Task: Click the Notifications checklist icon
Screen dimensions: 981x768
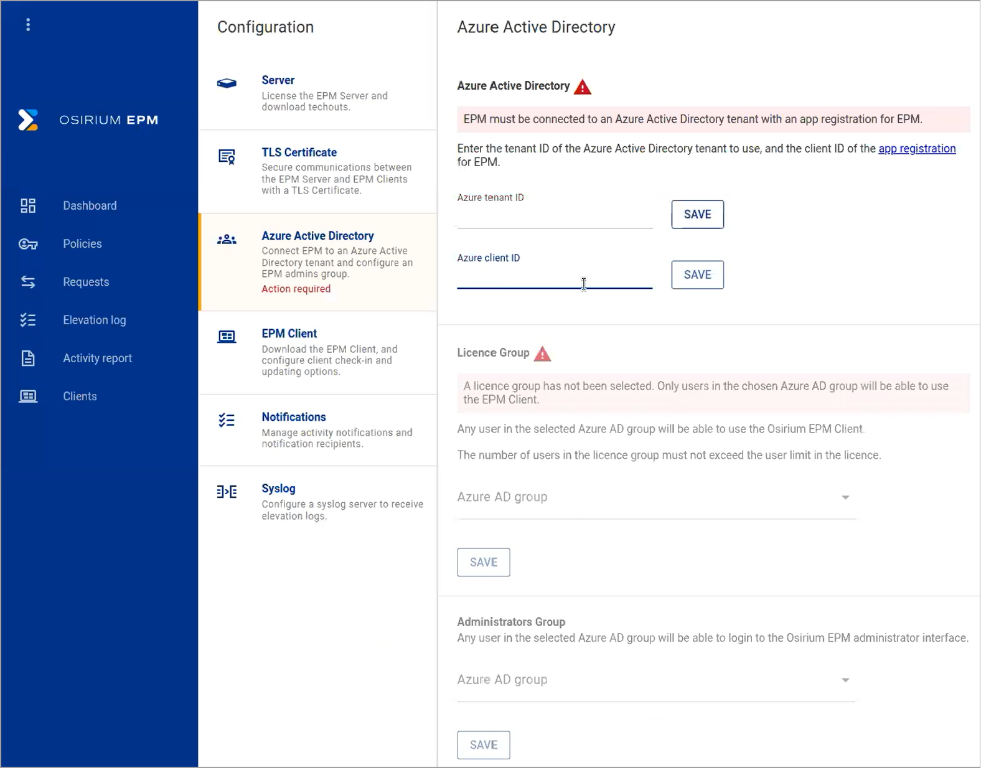Action: click(227, 420)
